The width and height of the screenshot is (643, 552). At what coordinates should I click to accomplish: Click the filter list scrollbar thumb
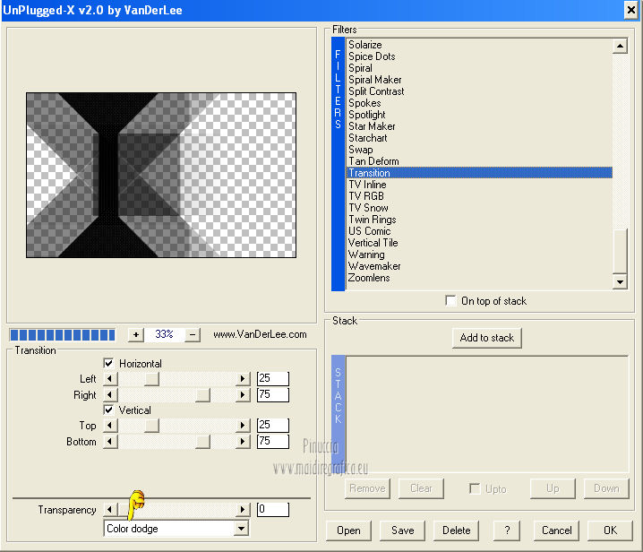tap(620, 251)
